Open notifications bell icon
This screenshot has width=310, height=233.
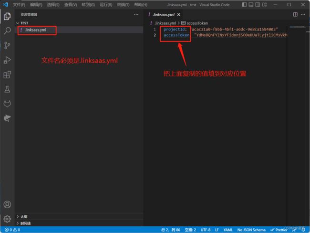pyautogui.click(x=303, y=230)
